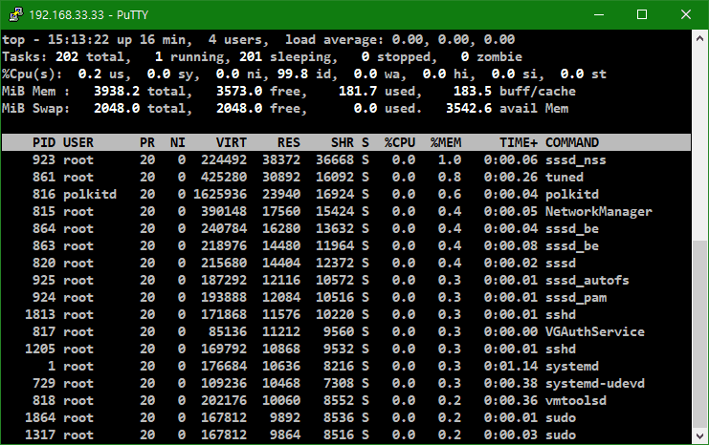This screenshot has height=445, width=709.
Task: Click the sssd command in PID 820 row
Action: click(x=561, y=264)
